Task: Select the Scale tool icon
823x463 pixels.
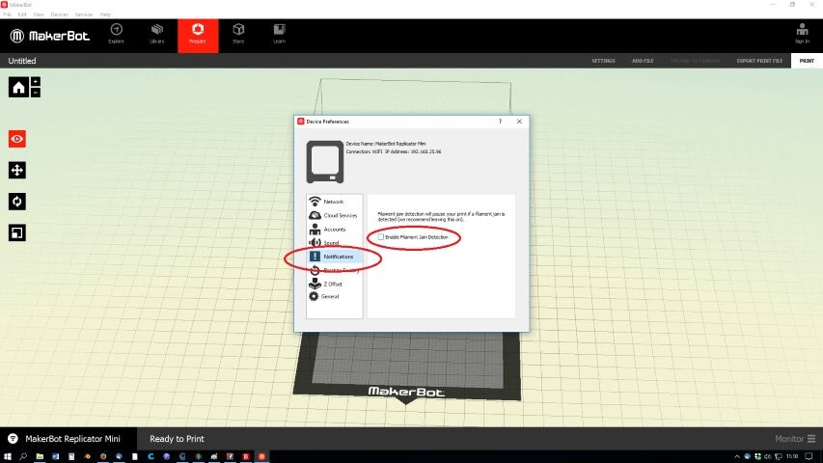Action: click(17, 232)
